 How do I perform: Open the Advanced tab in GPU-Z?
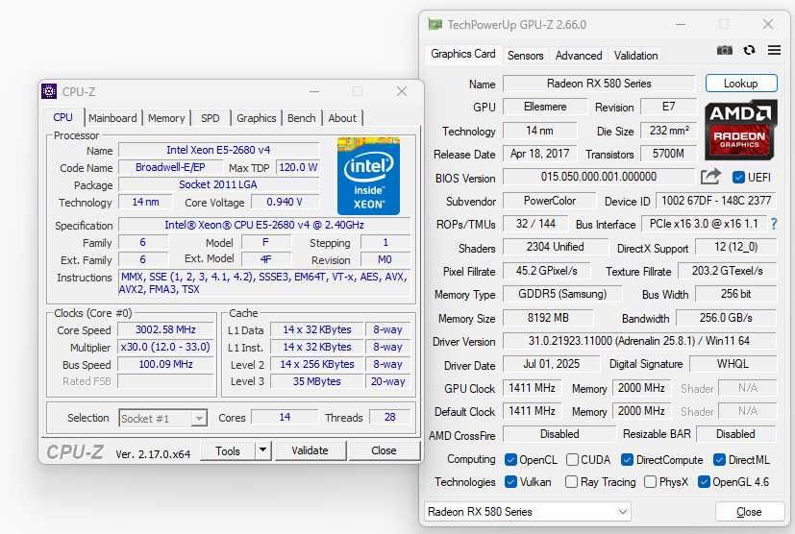click(579, 55)
